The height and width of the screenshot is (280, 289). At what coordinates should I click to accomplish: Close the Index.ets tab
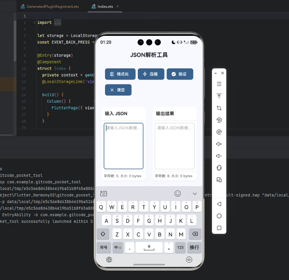click(118, 6)
